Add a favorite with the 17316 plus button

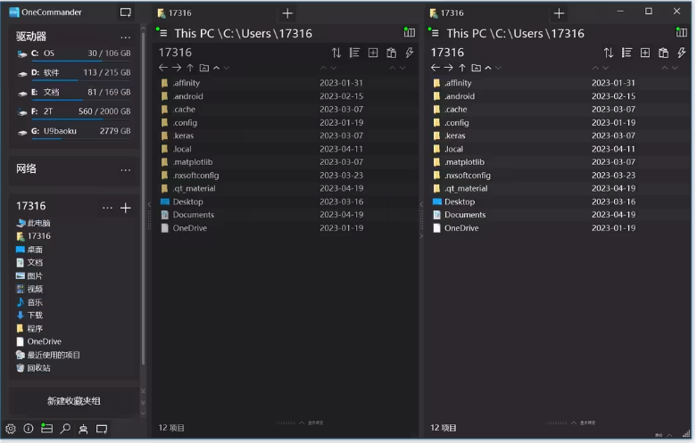(126, 208)
